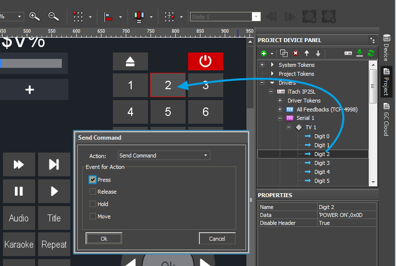Screen dimensions: 396x266
Task: Switch to the GC Cloud side tab
Action: point(386,119)
